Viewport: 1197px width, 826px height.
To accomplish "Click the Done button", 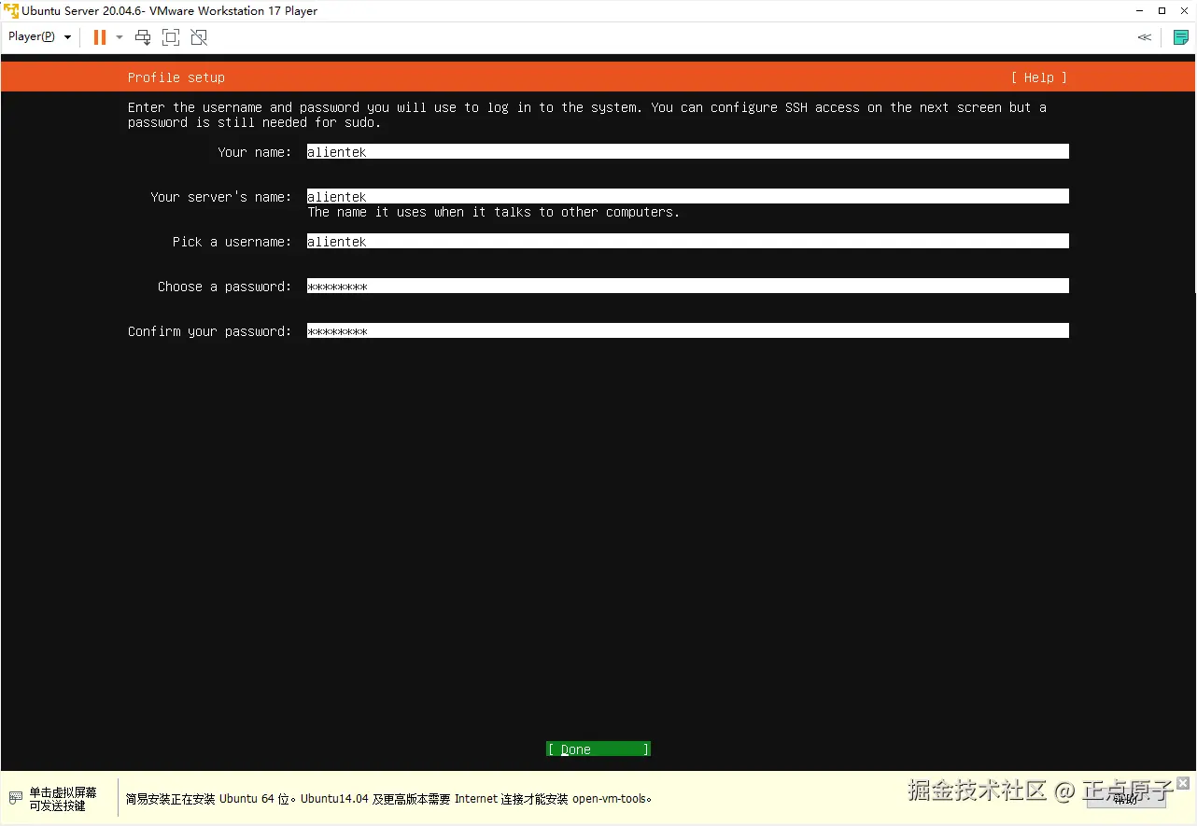I will click(x=598, y=749).
